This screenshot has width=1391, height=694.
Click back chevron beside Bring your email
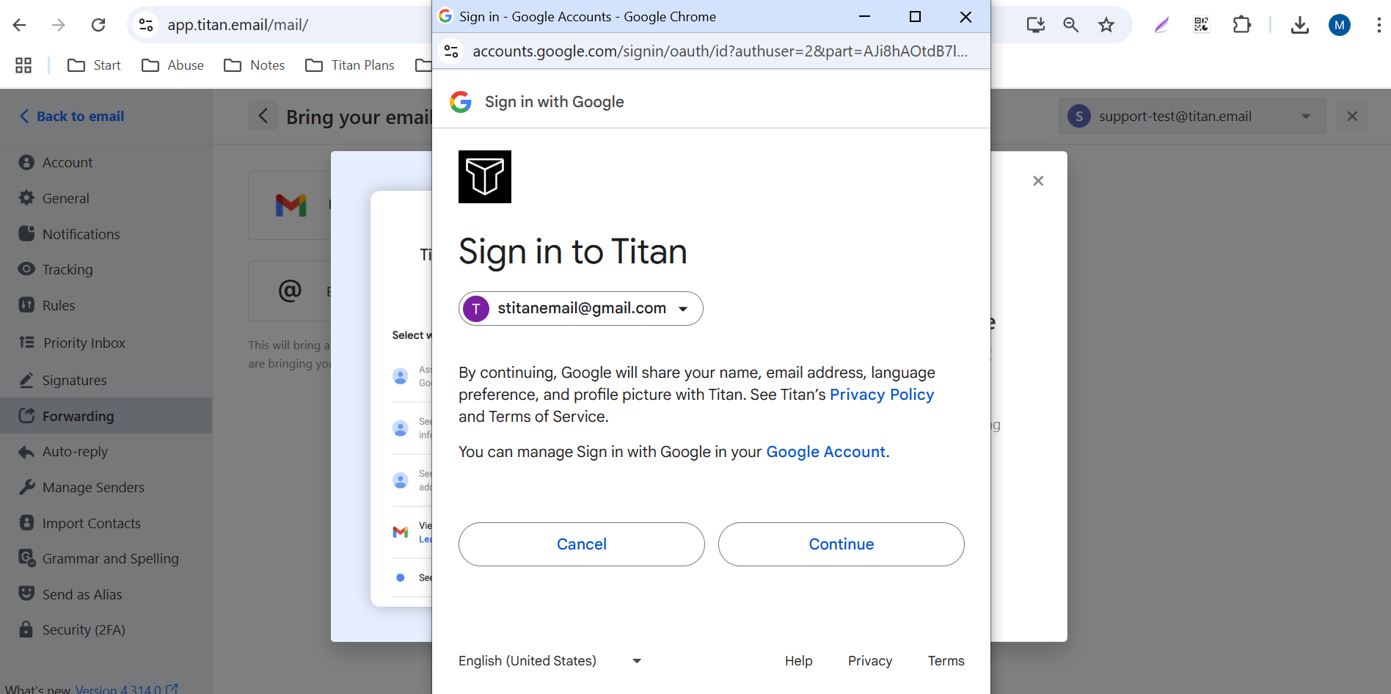pyautogui.click(x=263, y=116)
